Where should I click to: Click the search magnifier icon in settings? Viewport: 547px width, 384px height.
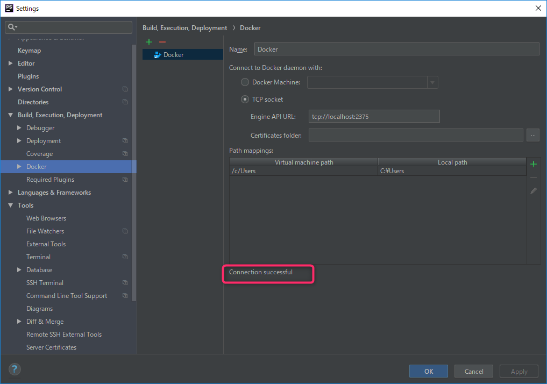(12, 27)
